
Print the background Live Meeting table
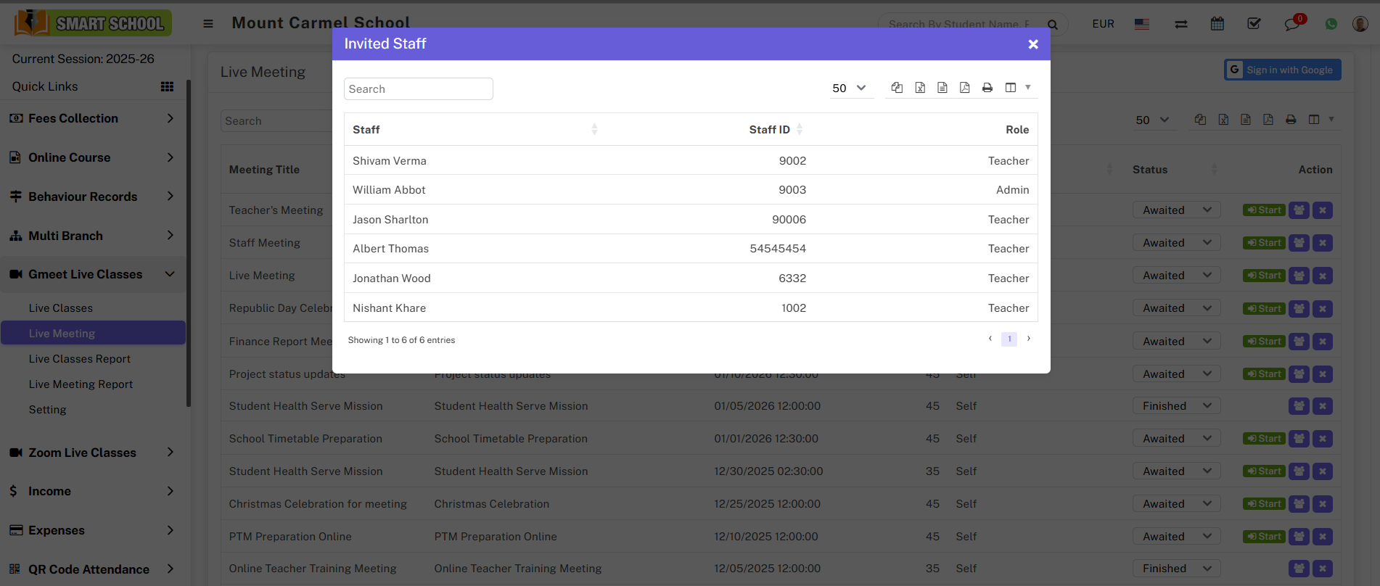[1291, 120]
